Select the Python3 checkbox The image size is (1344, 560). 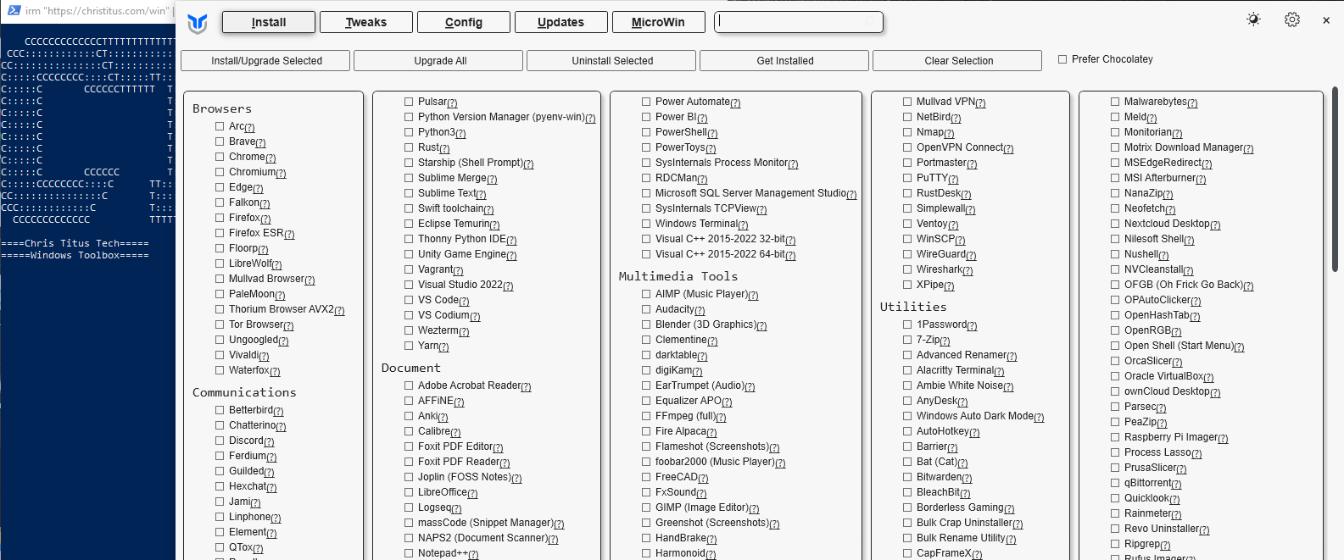coord(409,132)
